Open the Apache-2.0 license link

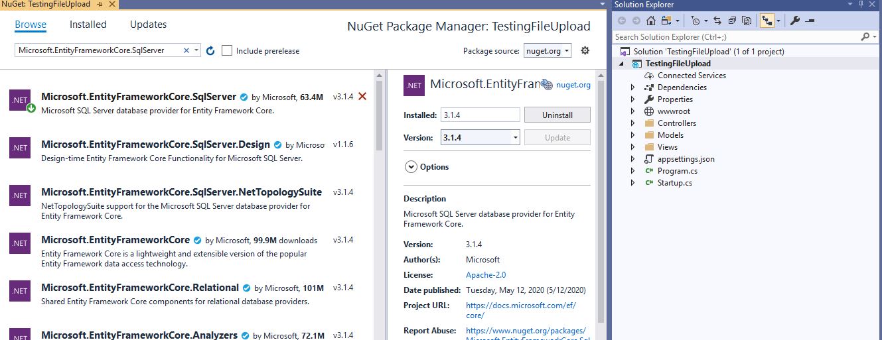tap(486, 275)
